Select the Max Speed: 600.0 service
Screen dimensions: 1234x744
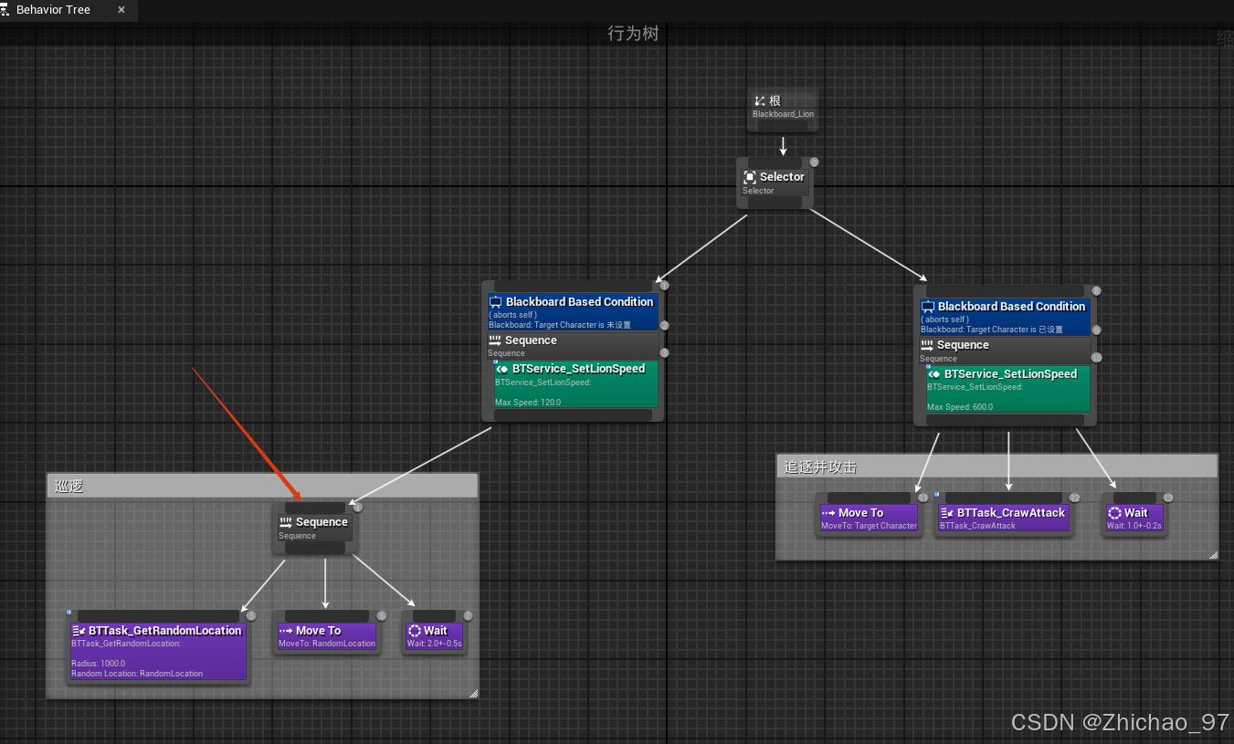[x=1008, y=390]
